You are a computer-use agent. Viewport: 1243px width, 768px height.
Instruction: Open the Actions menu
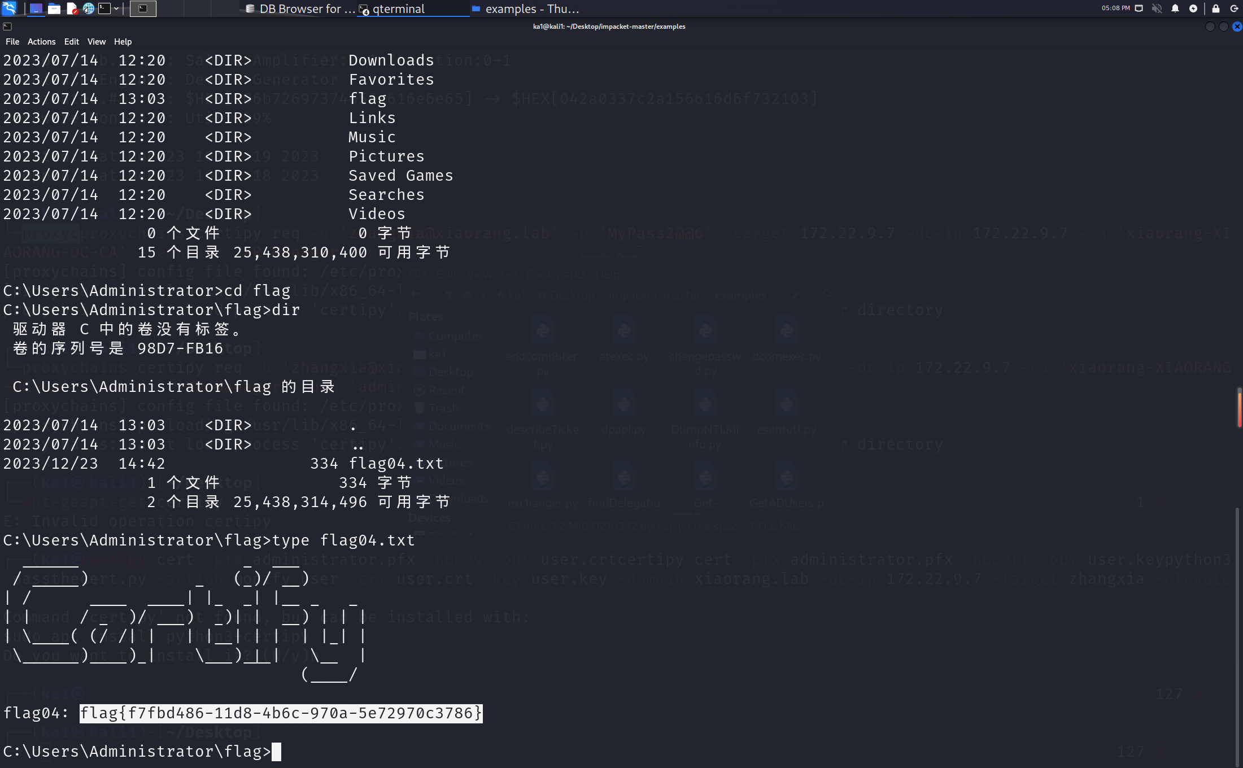pyautogui.click(x=42, y=42)
